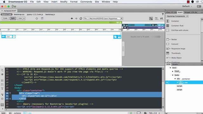This screenshot has width=203, height=114.
Task: Click the green max-width media query bar
Action: 61,22
